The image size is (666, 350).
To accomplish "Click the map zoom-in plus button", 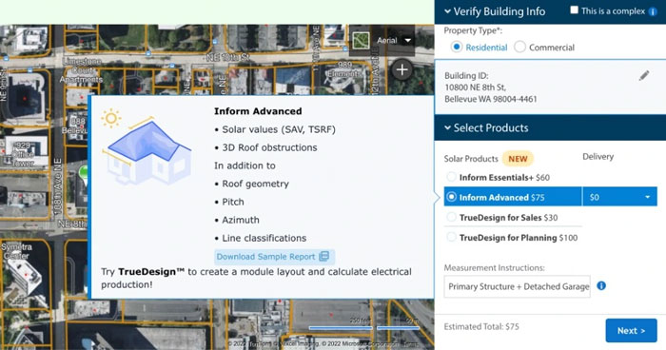I will tap(402, 69).
